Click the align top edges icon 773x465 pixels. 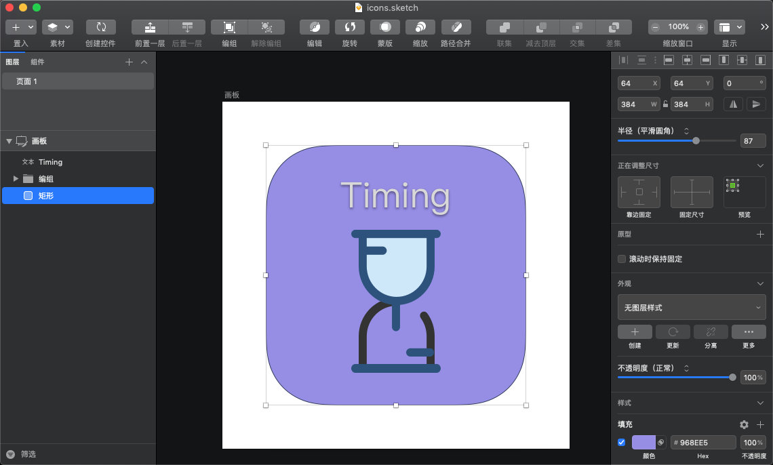pyautogui.click(x=724, y=60)
